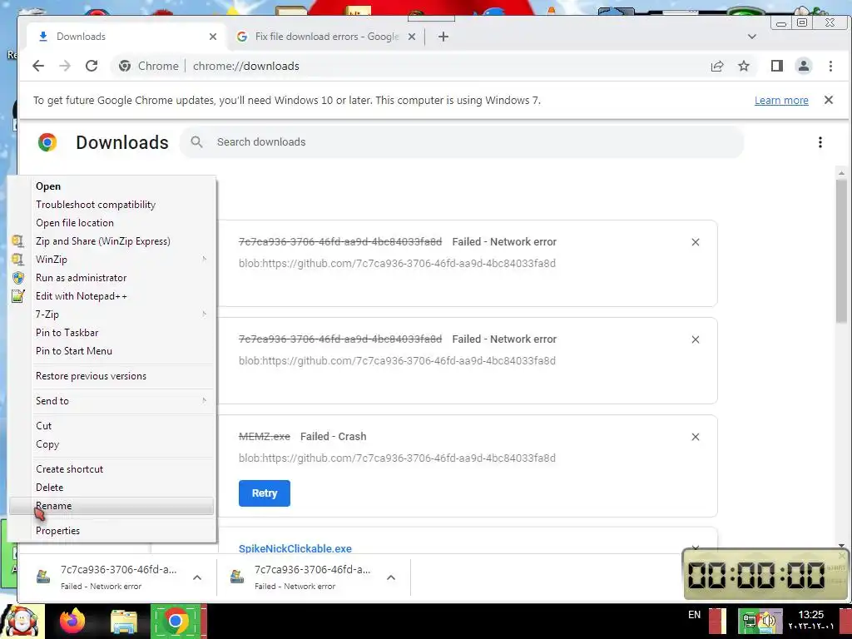Screen dimensions: 852x639
Task: Choose Delete in context menu
Action: (111, 488)
